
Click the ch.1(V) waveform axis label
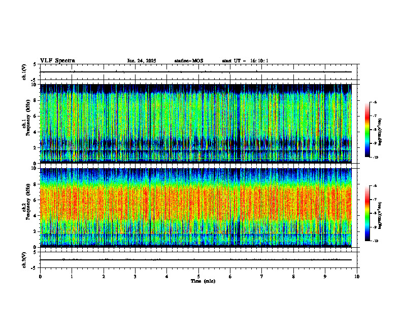tap(24, 72)
